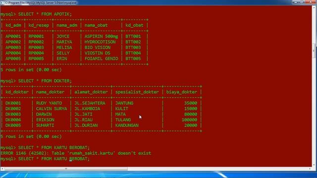The height and width of the screenshot is (178, 317).
Task: Click the 35000 fee value
Action: (191, 103)
